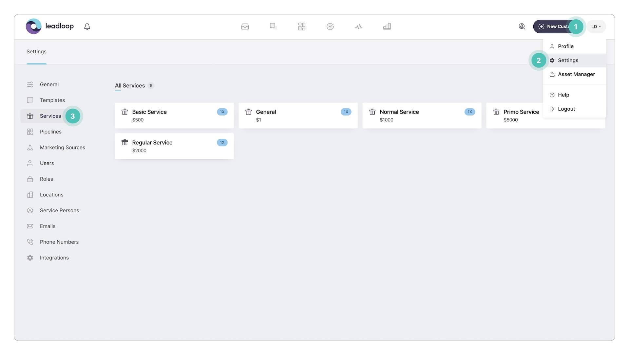The width and height of the screenshot is (629, 355).
Task: Select Settings from the account menu
Action: 568,60
